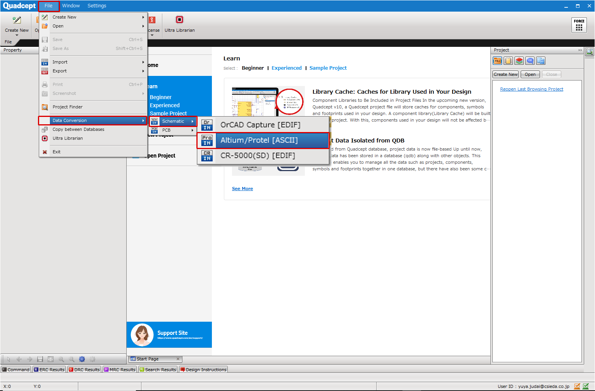
Task: Choose Exit in File menu
Action: click(x=93, y=152)
